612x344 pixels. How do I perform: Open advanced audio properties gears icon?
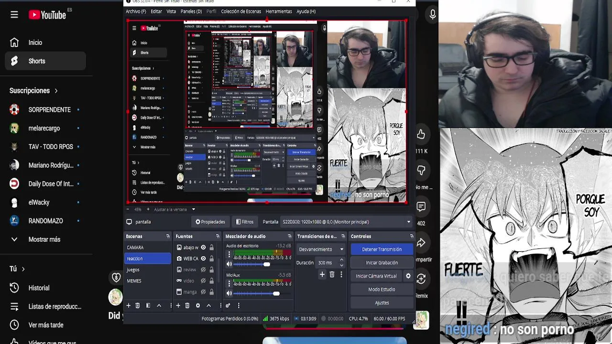(x=228, y=305)
